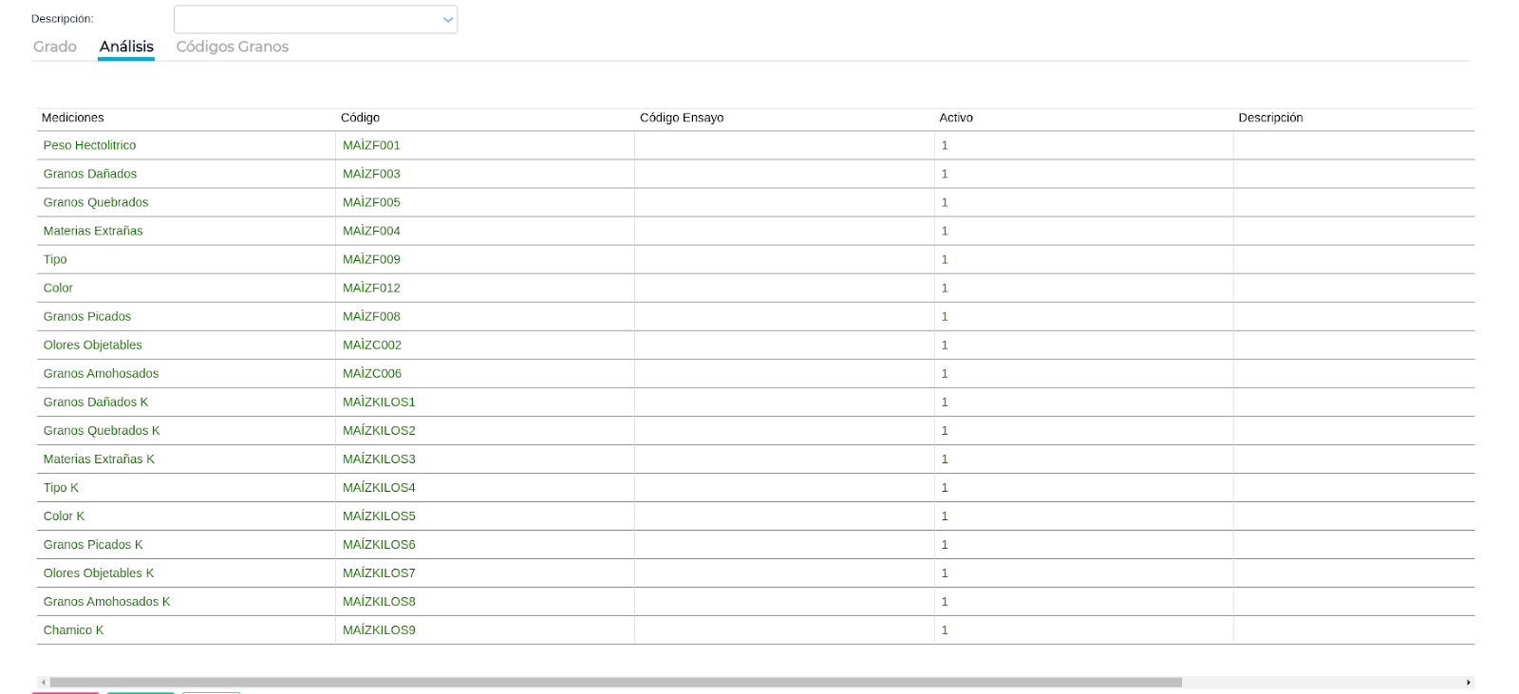The width and height of the screenshot is (1519, 694).
Task: Click the code "MAÍZKILOS7"
Action: [x=379, y=572]
